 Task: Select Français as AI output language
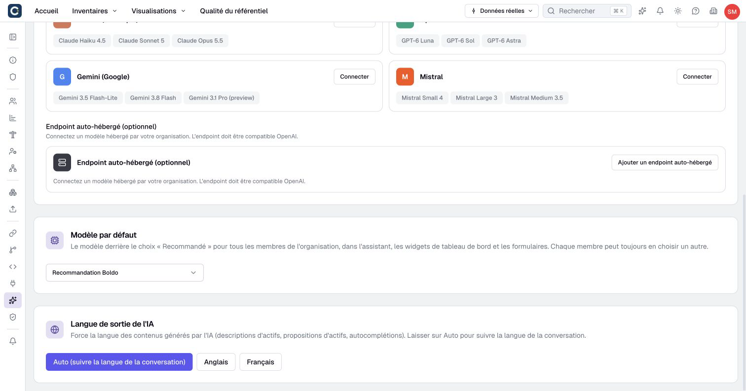pyautogui.click(x=261, y=362)
